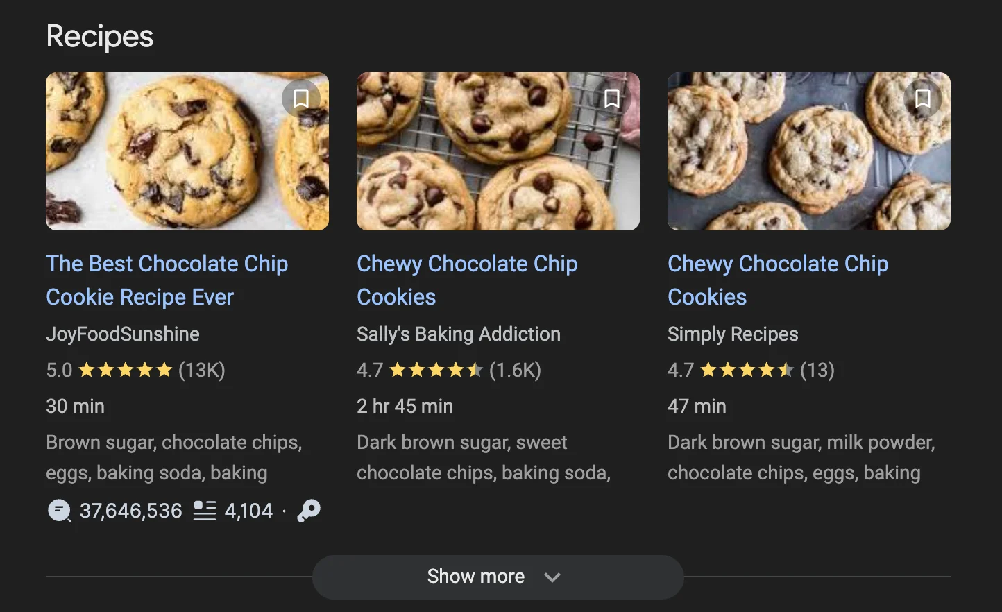Click the Sally's Baking Addiction source name
Viewport: 1002px width, 612px height.
coord(458,334)
